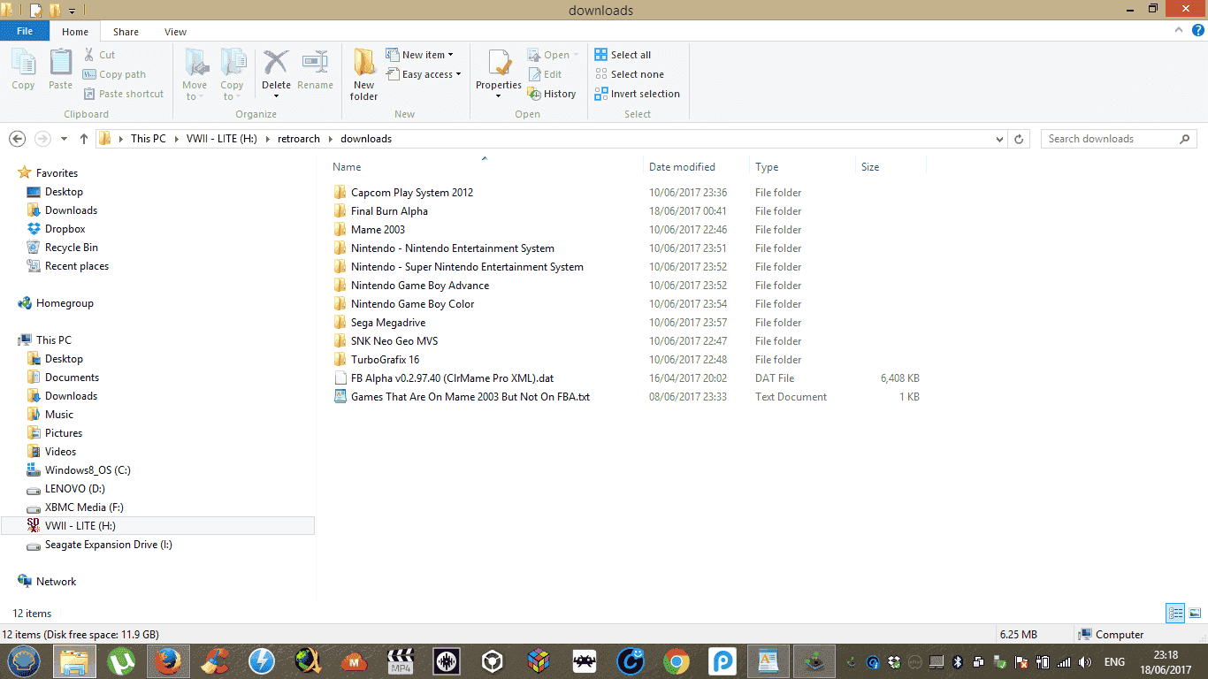Sort by the Date modified column header
The height and width of the screenshot is (679, 1208).
pos(697,167)
